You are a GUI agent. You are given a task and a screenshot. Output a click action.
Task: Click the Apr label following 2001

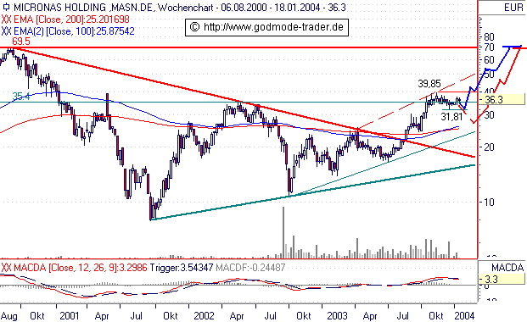(102, 316)
